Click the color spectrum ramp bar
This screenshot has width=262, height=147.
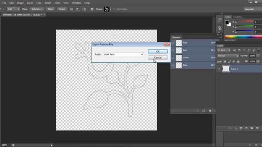point(244,37)
